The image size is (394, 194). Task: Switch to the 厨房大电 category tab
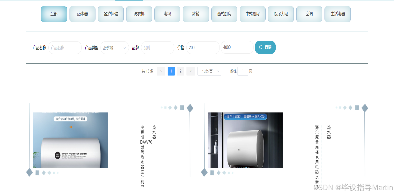coord(281,14)
